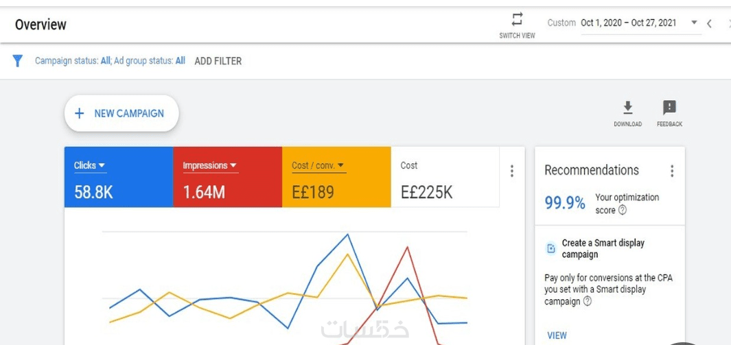This screenshot has width=731, height=345.
Task: Click the Switch View arrows icon
Action: click(517, 19)
